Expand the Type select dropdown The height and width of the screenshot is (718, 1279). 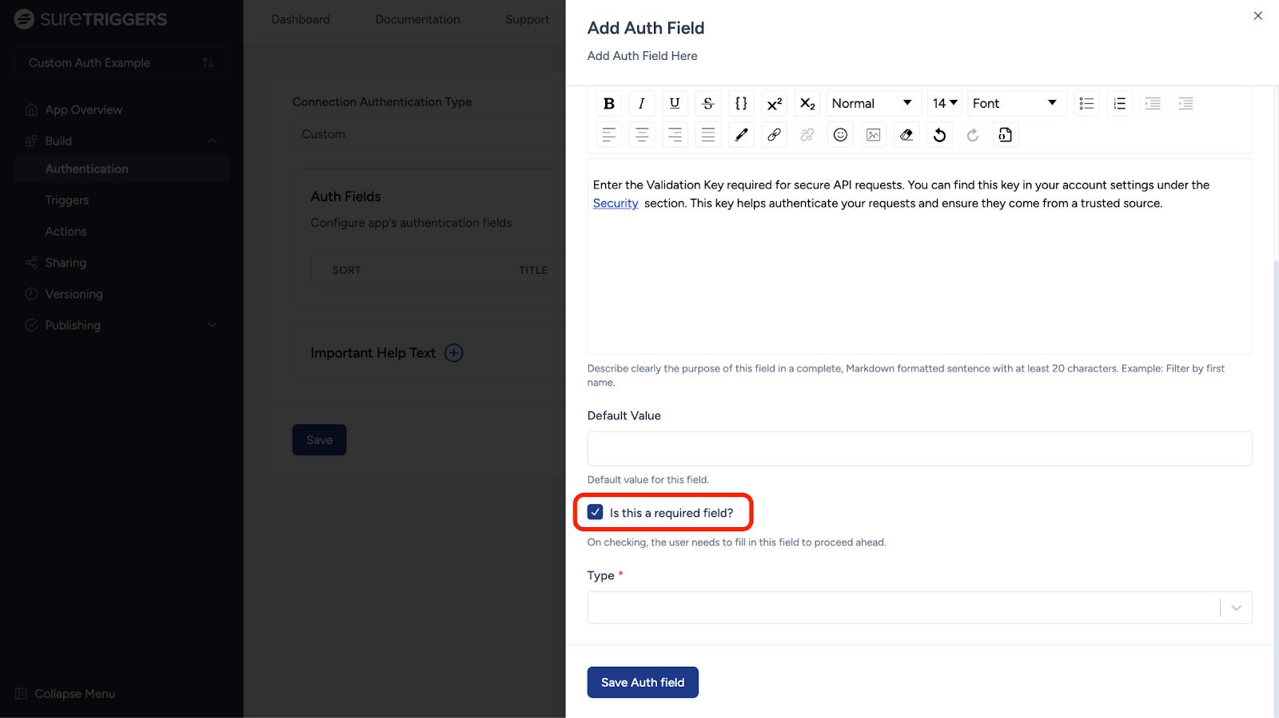click(918, 608)
